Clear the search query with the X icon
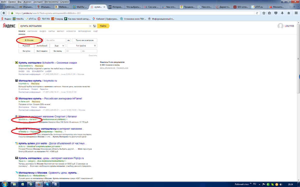The height and width of the screenshot is (187, 300). tap(90, 26)
